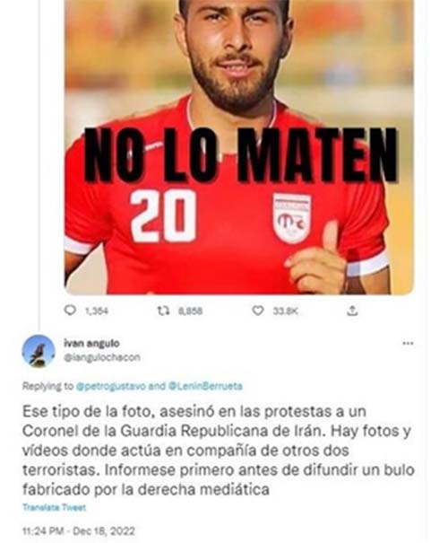Click the @LeninBerrueta mention
448x543 pixels.
[x=205, y=386]
